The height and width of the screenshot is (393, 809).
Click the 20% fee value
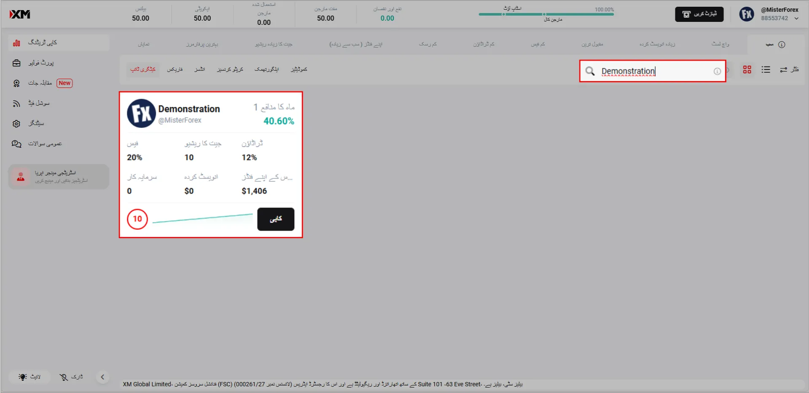tap(134, 158)
